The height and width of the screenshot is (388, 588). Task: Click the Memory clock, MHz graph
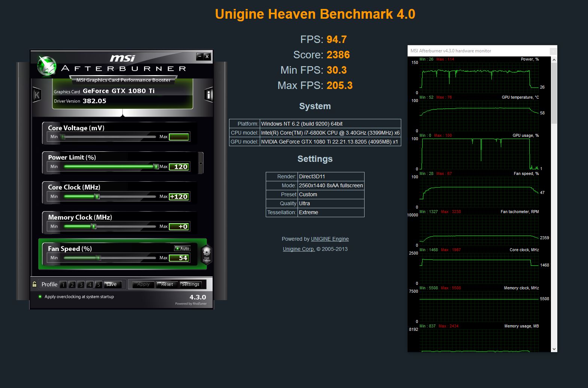pyautogui.click(x=479, y=306)
